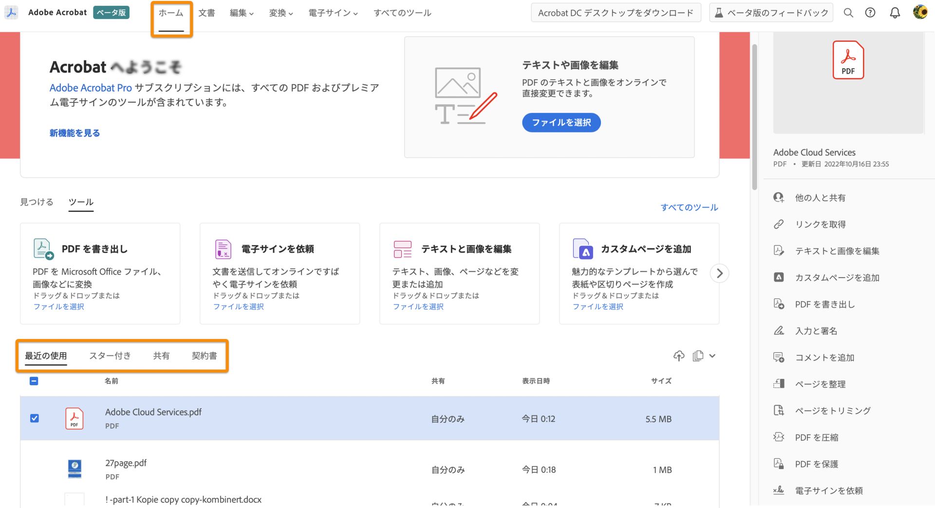
Task: Click ファイルを選択 in the 電子サインを依頼 card
Action: [238, 306]
